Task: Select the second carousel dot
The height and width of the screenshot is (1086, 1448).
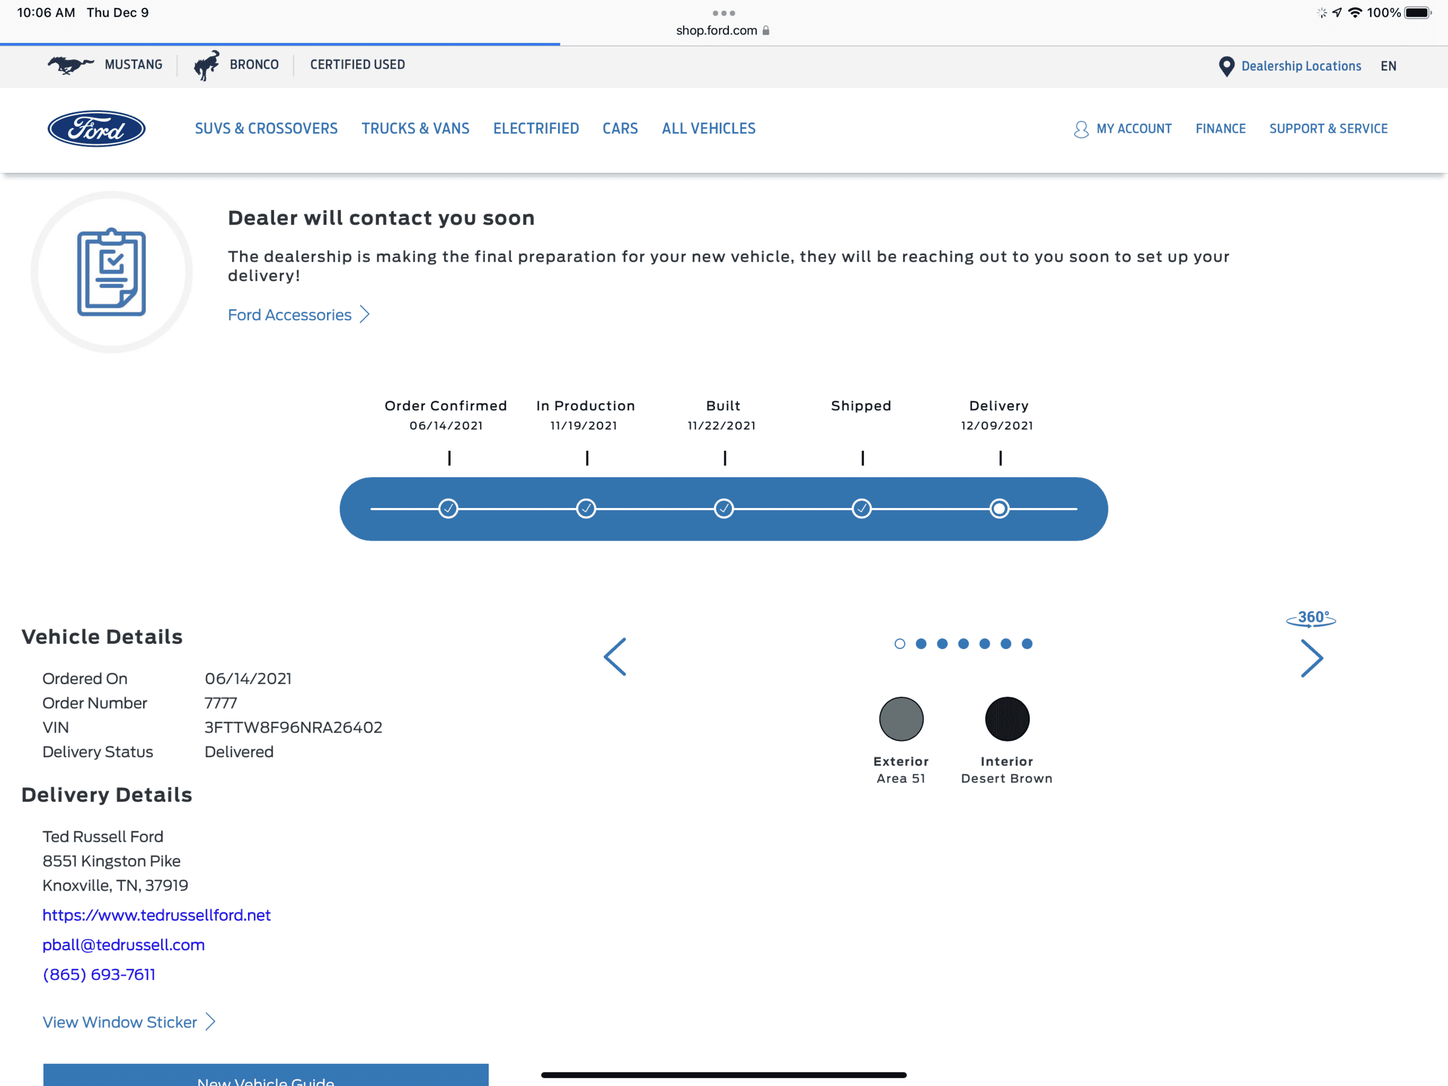Action: coord(921,644)
